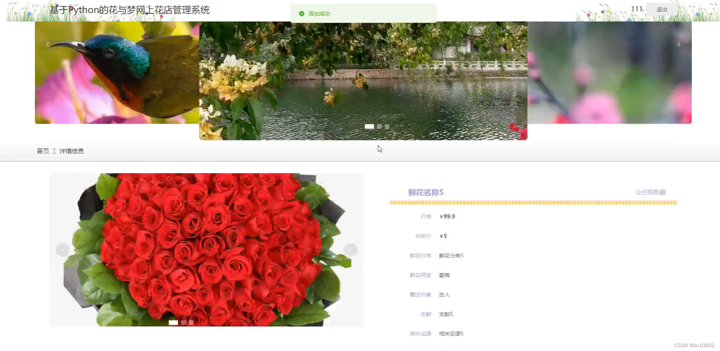Click the previous arrow on the rose bouquet slider

click(x=62, y=250)
